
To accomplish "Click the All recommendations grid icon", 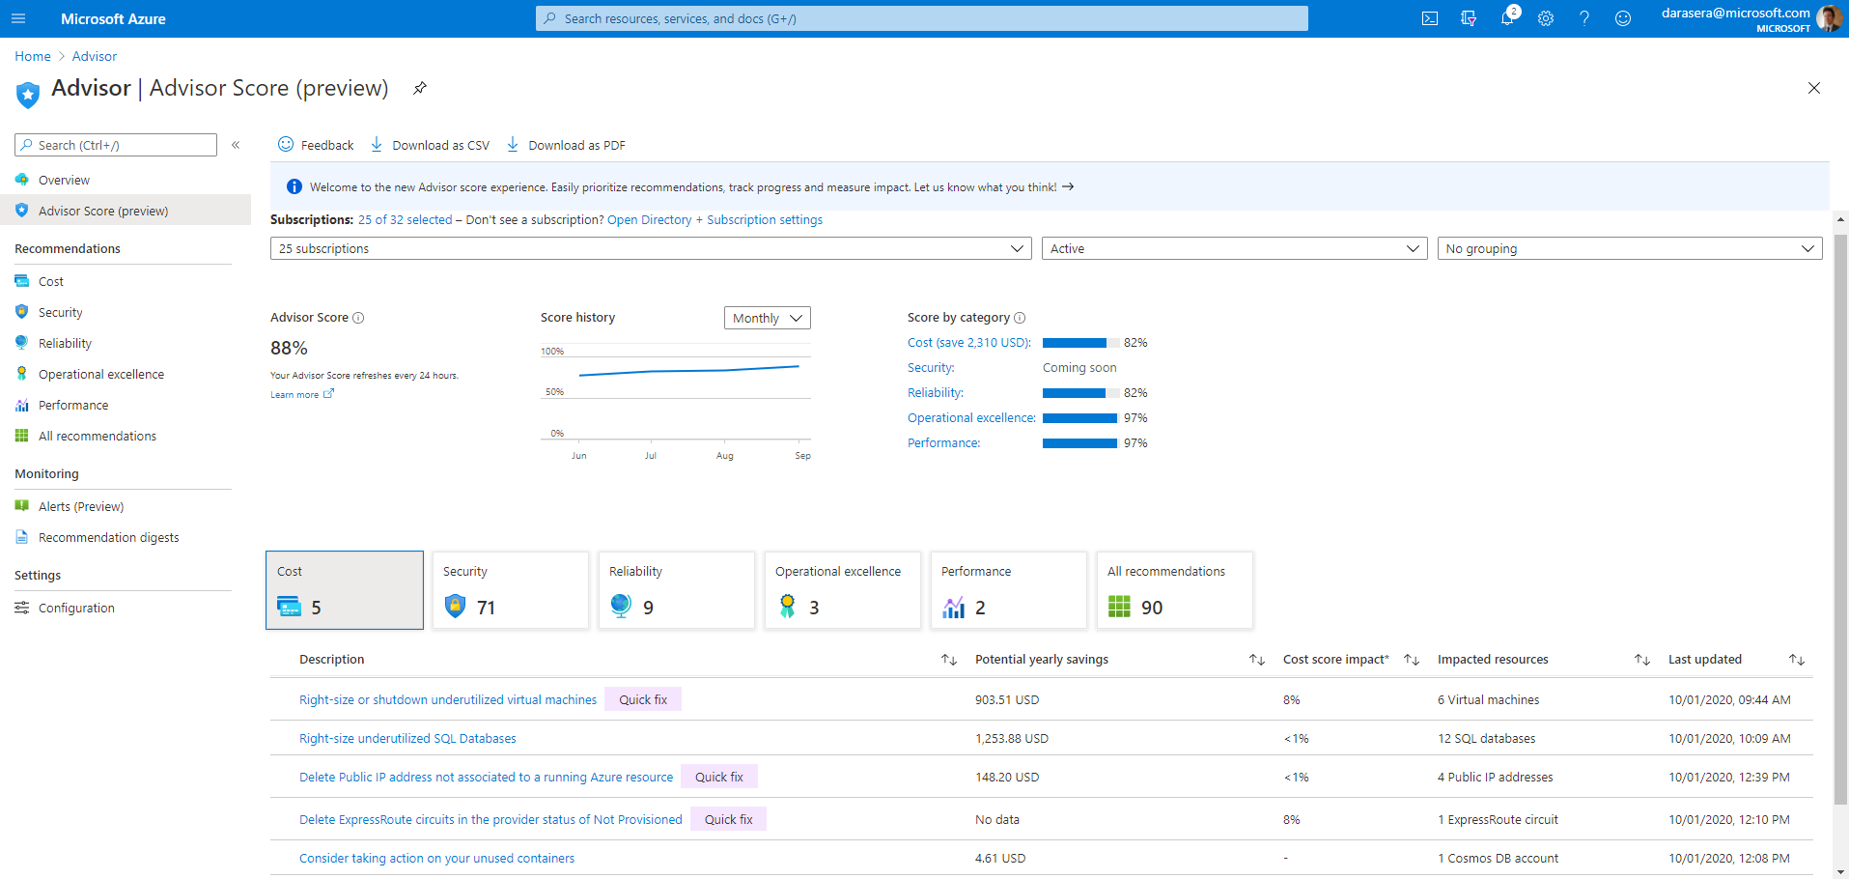I will pos(21,435).
